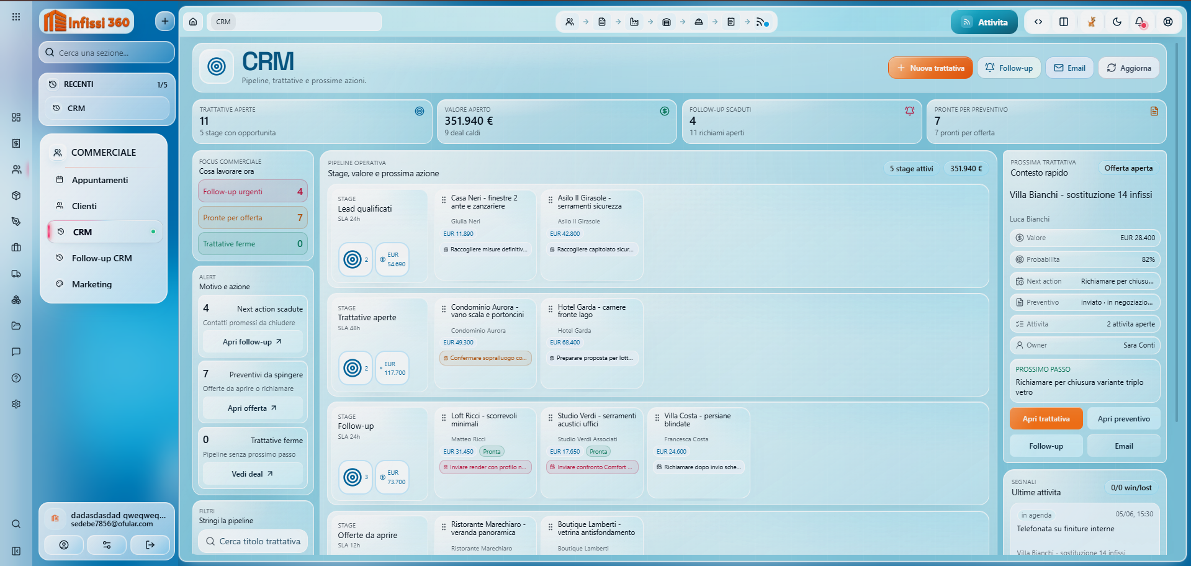Open the folder icon in left rail
This screenshot has width=1191, height=566.
[x=16, y=326]
